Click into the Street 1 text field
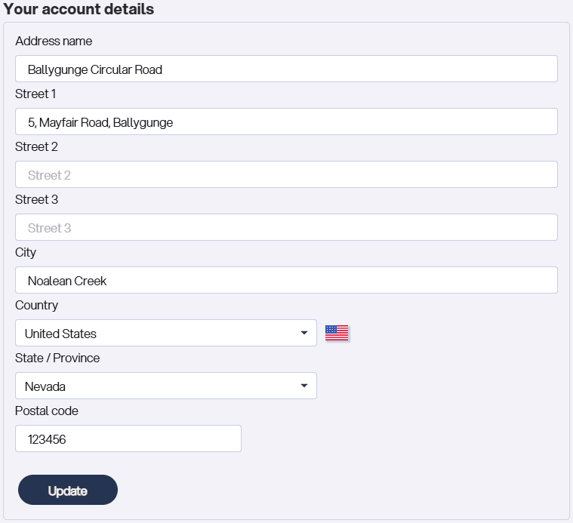The image size is (573, 523). [286, 122]
